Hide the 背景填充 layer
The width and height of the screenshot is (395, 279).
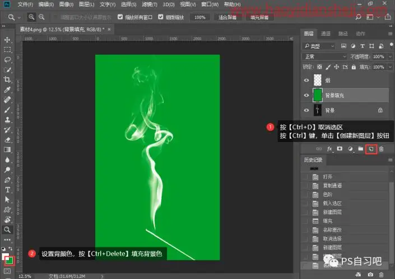[306, 95]
